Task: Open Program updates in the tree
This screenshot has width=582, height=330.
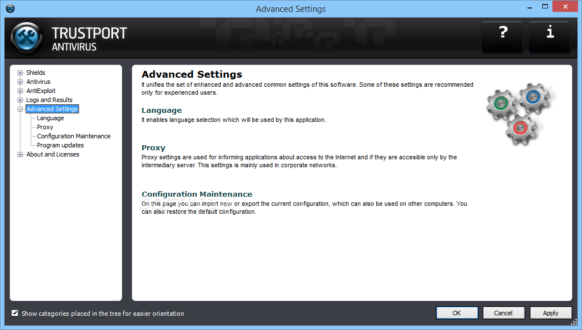Action: click(60, 145)
